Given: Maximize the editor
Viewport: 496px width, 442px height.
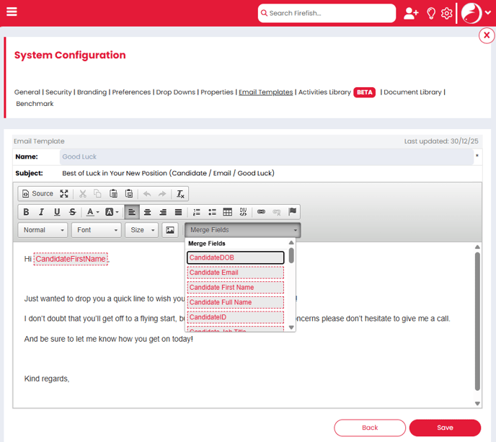Looking at the screenshot, I should (64, 194).
